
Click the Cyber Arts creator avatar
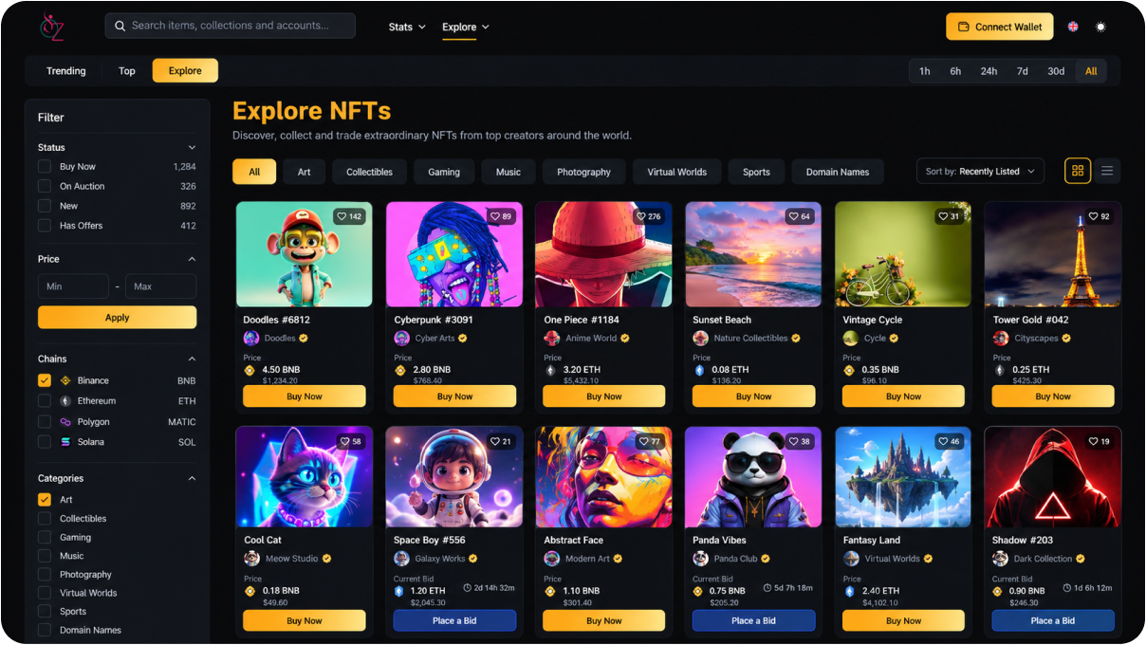click(x=401, y=338)
